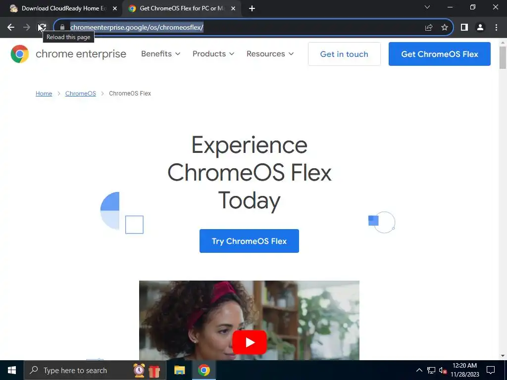Screen dimensions: 507x380
Task: Click the muted volume tray icon
Action: 443,370
